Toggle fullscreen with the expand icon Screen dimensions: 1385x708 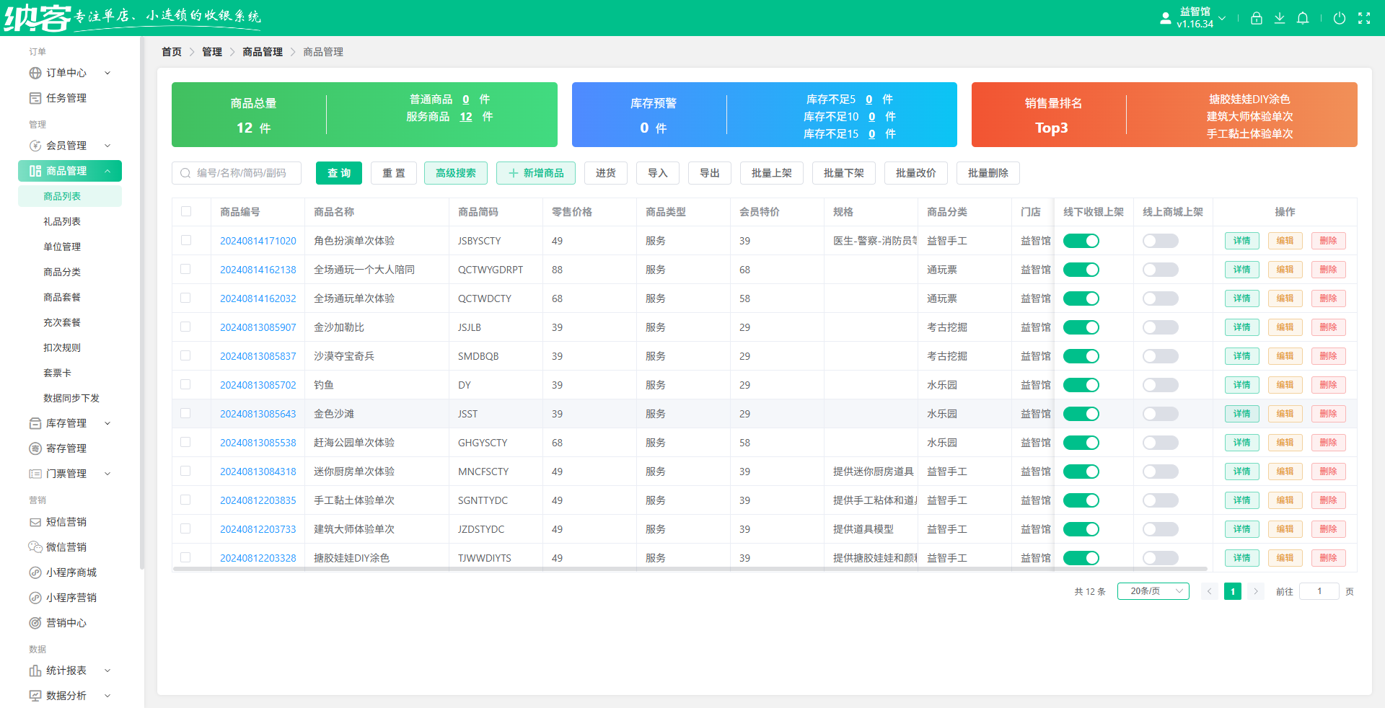(1364, 18)
